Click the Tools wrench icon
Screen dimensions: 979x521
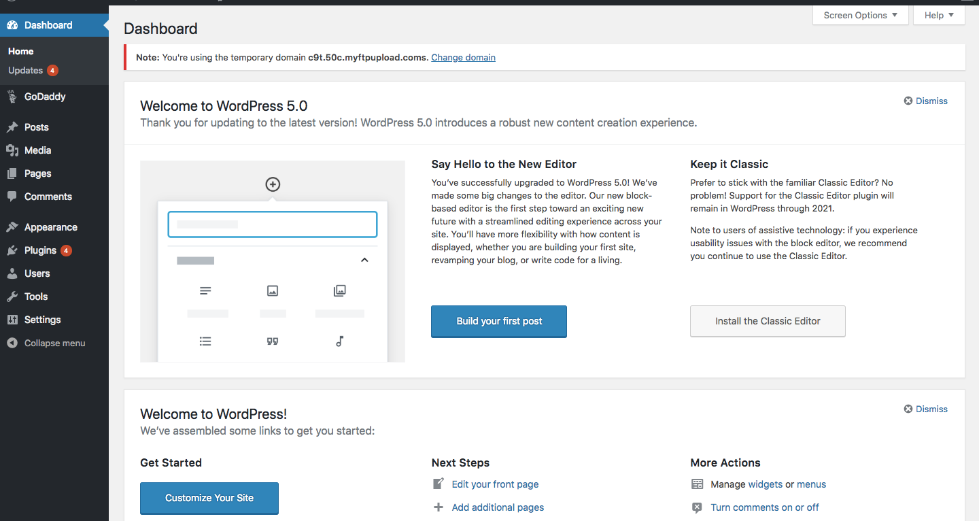pos(12,297)
